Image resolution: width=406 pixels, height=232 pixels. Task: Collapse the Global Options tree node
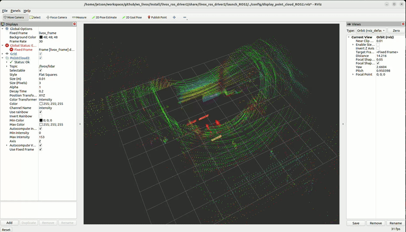coord(3,29)
